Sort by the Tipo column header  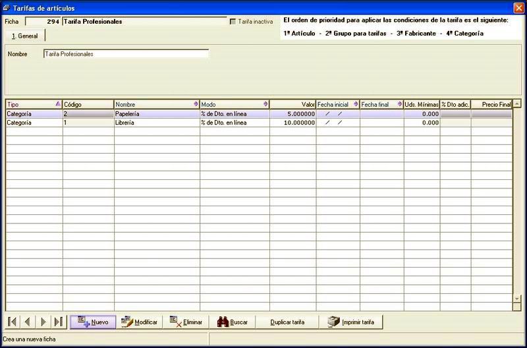click(x=34, y=104)
